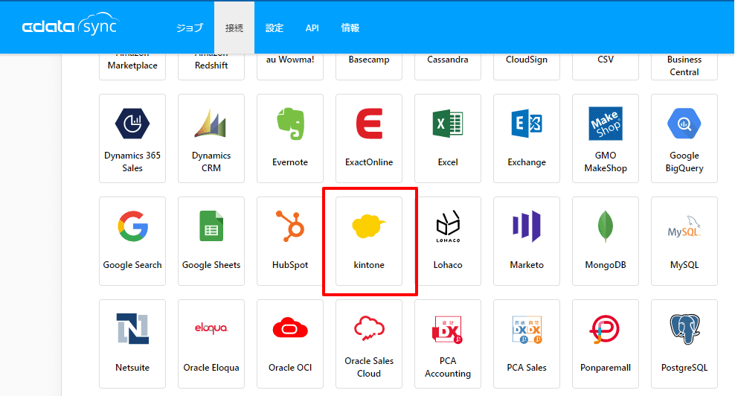Click the "kintone" label text
Viewport: 735px width, 396px height.
click(369, 265)
